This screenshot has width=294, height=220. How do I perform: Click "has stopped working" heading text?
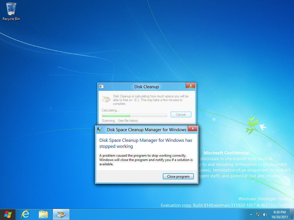[146, 143]
